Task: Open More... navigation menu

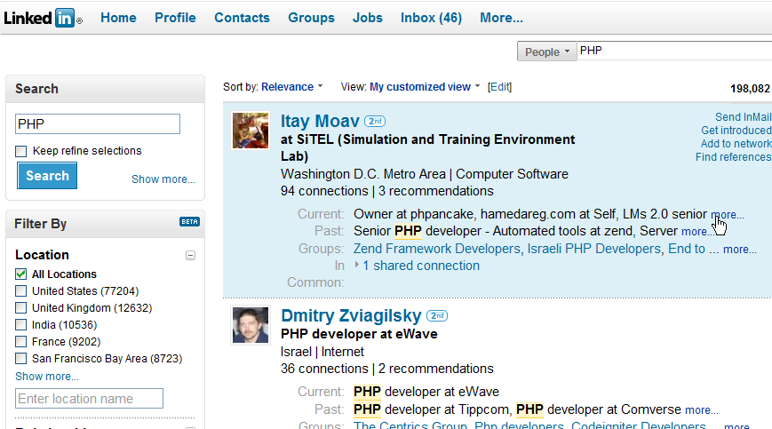Action: coord(501,18)
